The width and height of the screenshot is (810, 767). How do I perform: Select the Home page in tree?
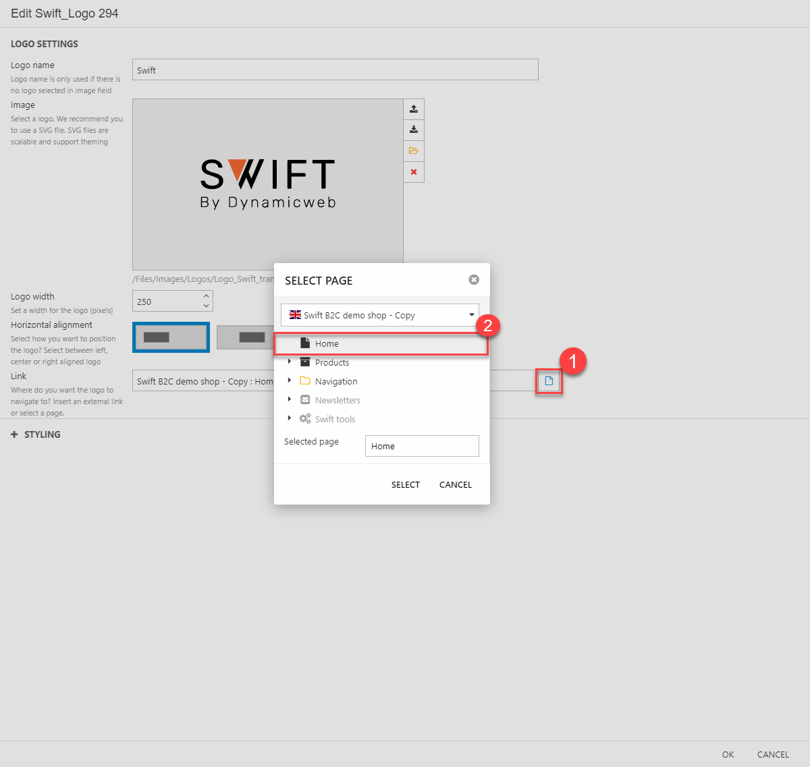click(327, 343)
